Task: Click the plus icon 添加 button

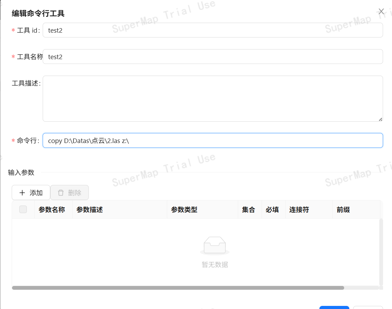Action: (31, 192)
